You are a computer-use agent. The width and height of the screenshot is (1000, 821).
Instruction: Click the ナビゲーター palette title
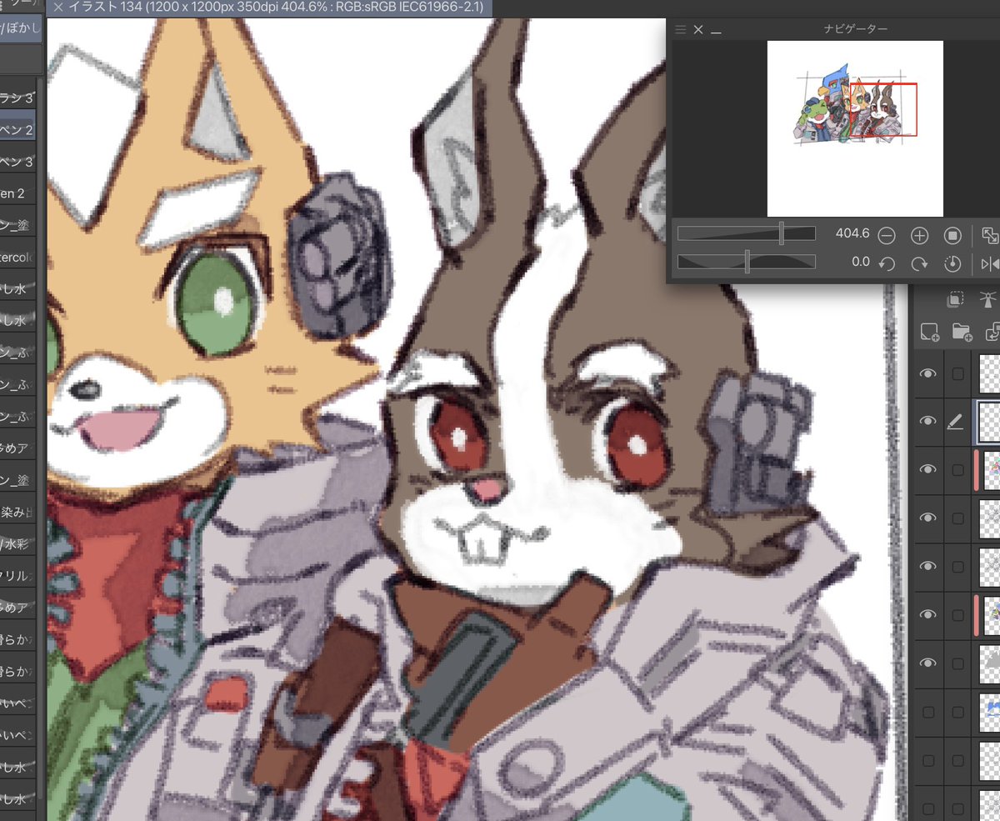[x=854, y=29]
